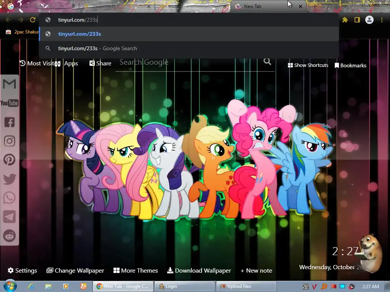Open the Most Visited list

pyautogui.click(x=37, y=63)
